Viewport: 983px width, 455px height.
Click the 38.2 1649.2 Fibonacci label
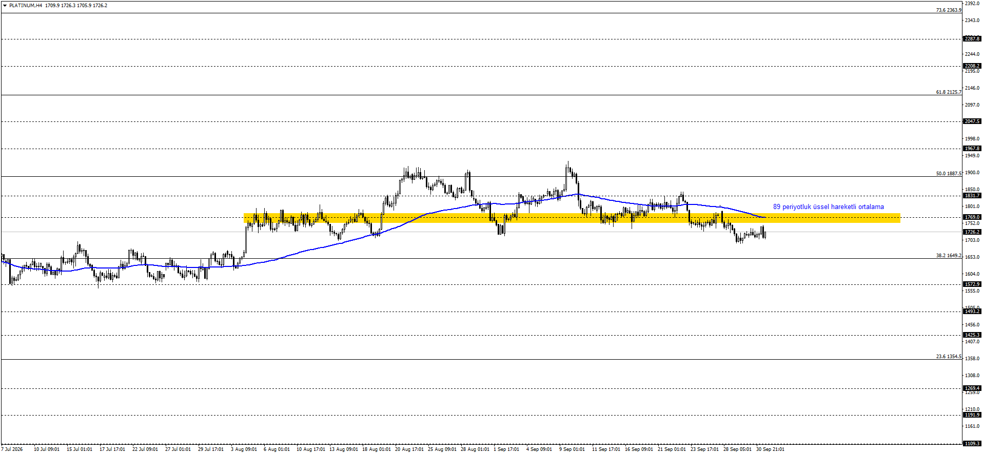(948, 256)
